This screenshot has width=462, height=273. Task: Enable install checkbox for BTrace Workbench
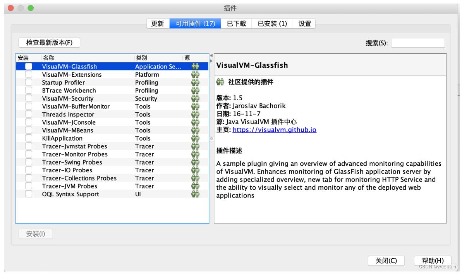coord(29,90)
